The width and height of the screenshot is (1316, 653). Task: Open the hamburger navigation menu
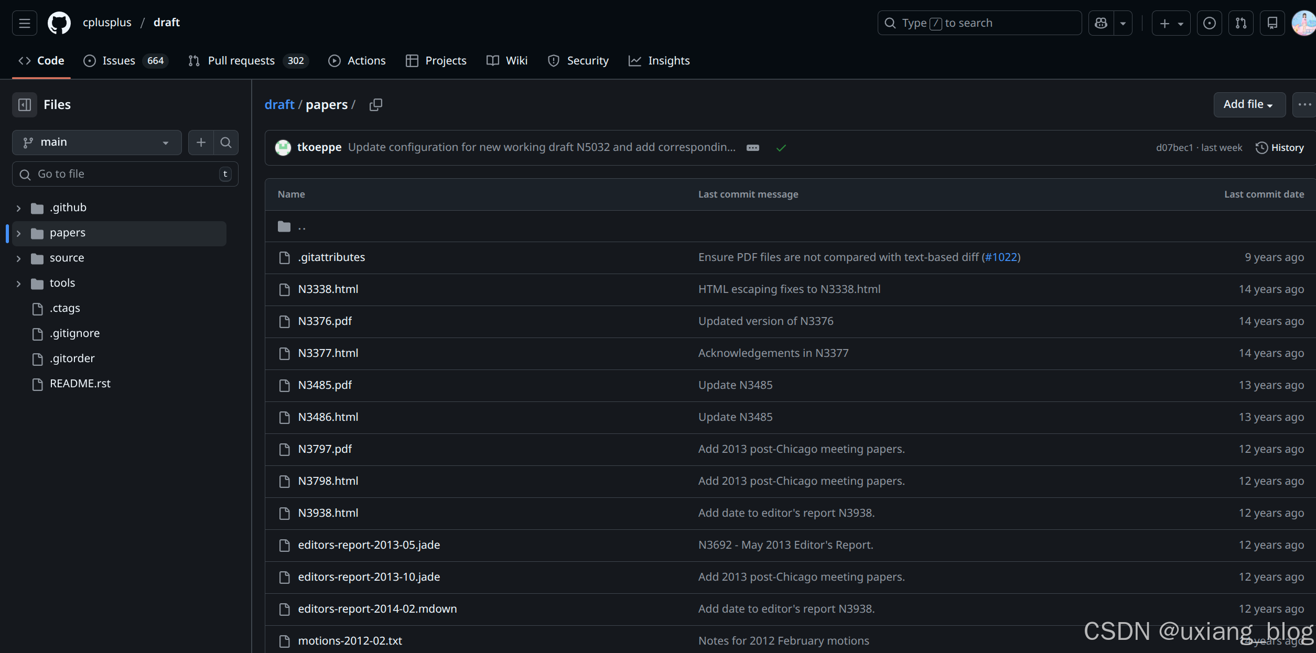pos(24,23)
